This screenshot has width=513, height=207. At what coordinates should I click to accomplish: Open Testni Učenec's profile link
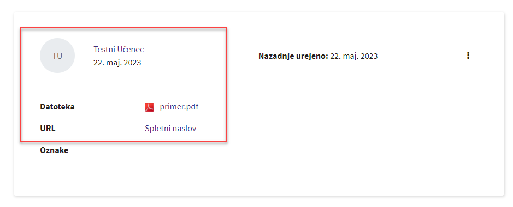coord(119,50)
